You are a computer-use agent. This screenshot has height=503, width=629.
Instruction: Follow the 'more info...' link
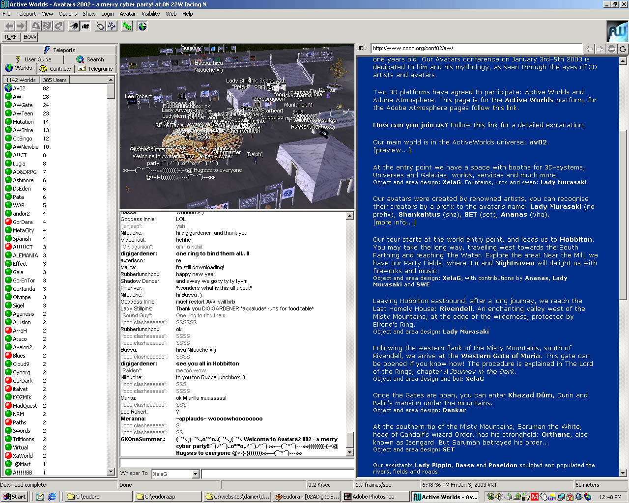pos(394,223)
